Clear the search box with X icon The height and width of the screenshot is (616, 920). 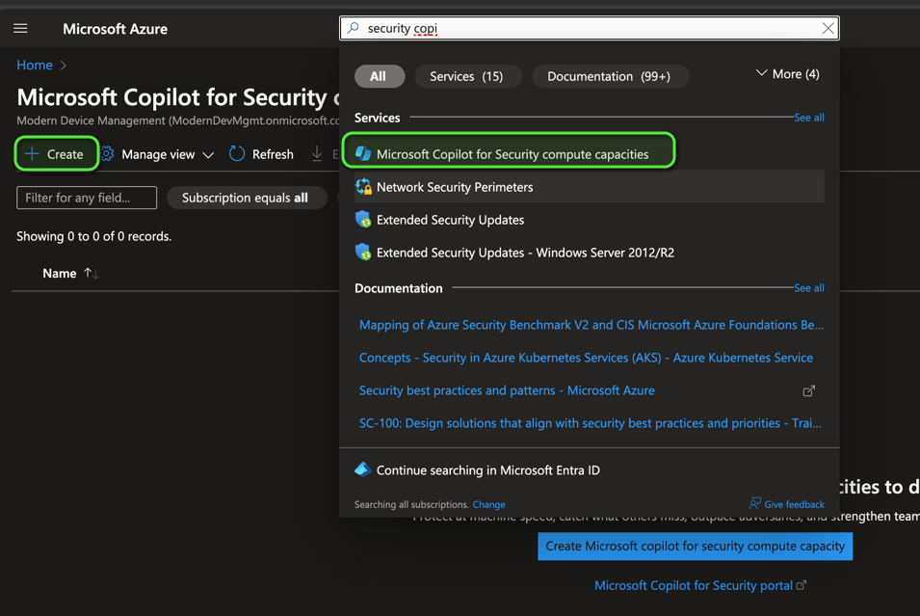828,29
